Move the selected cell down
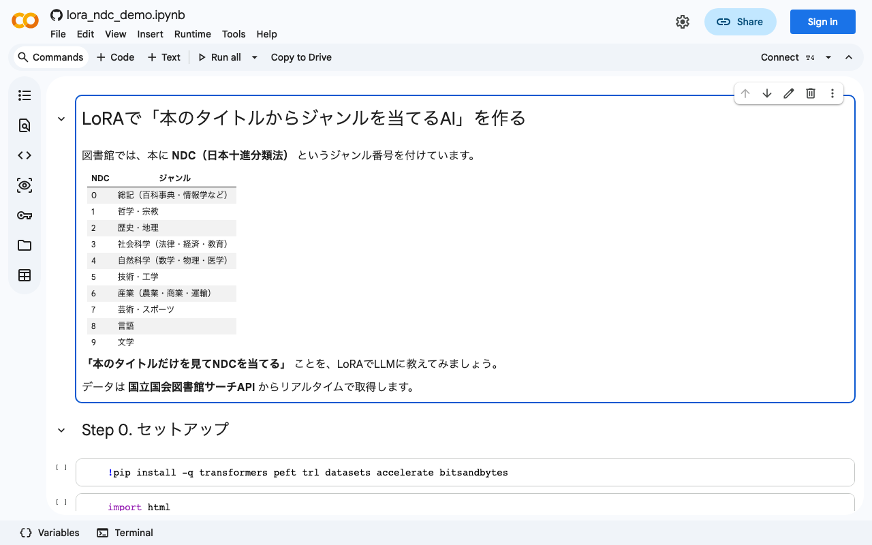The width and height of the screenshot is (872, 545). click(767, 93)
